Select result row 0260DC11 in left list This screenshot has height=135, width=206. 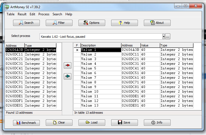pos(31,55)
